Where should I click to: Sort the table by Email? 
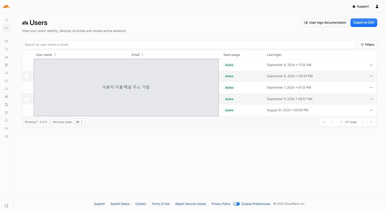pos(138,55)
